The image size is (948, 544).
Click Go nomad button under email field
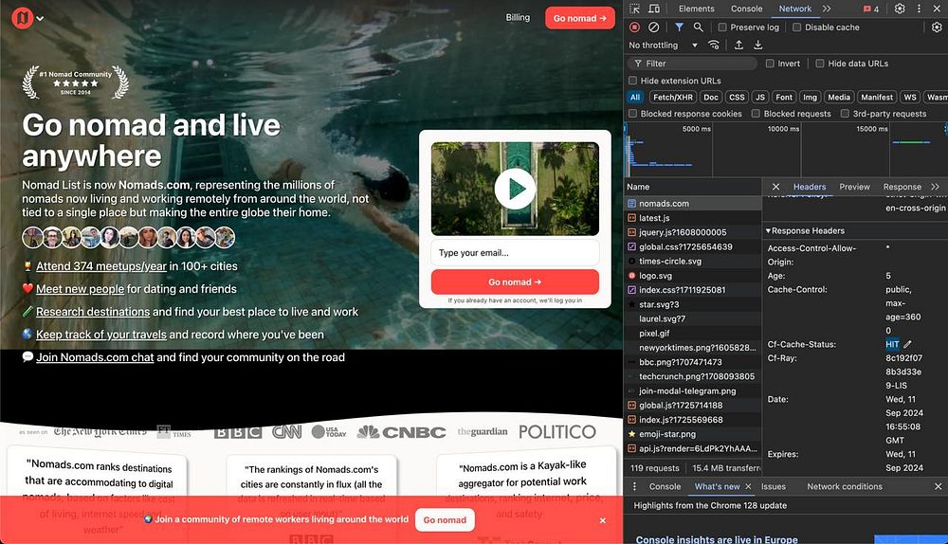click(x=515, y=281)
